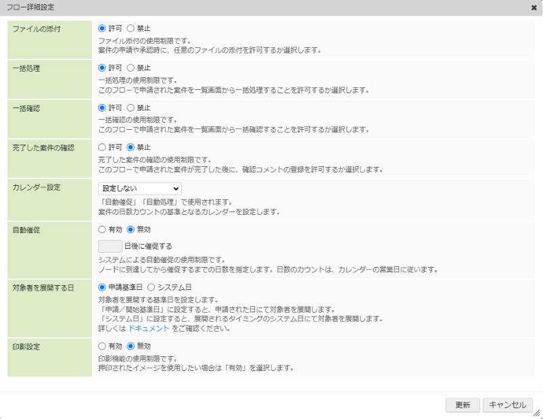This screenshot has height=419, width=543.
Task: Select 禁止 for 一括確認
Action: (131, 107)
